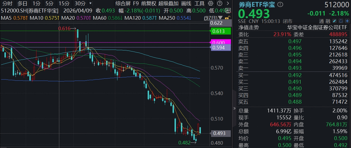Set a price alert with bell icon
The height and width of the screenshot is (148, 351).
pyautogui.click(x=340, y=21)
